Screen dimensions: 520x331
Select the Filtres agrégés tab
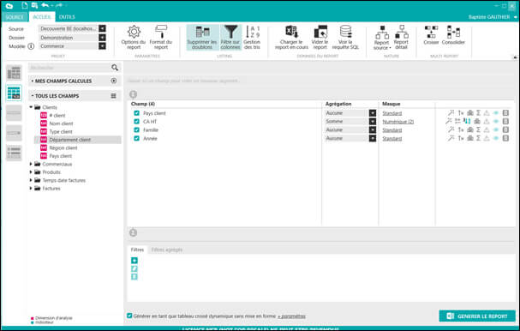point(167,250)
